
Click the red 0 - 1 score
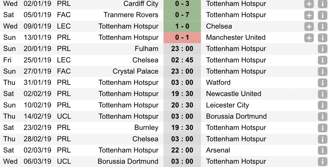(182, 38)
